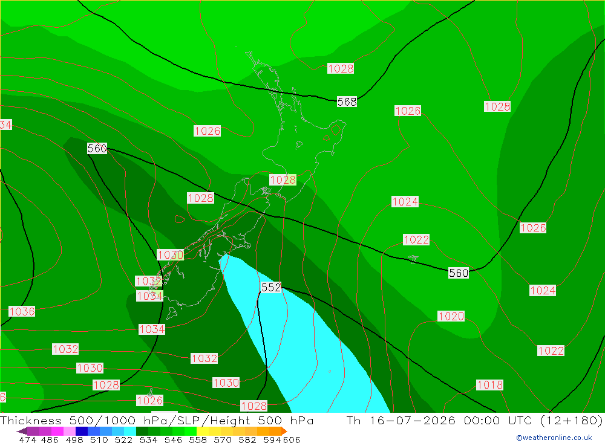Click the 522 legend value

(x=123, y=440)
